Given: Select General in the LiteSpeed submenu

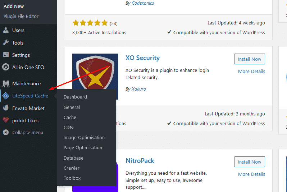Looking at the screenshot, I should [72, 107].
